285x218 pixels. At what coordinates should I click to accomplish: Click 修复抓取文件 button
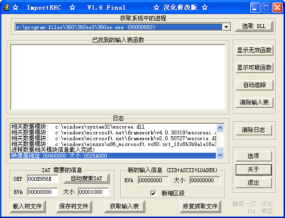coord(200,206)
